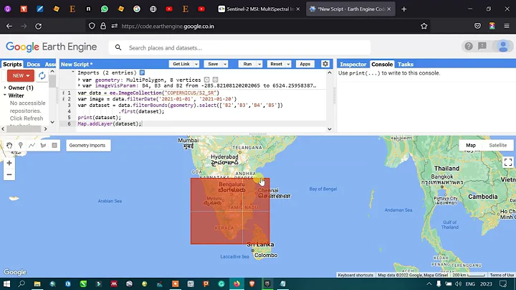Open a new browser tab
The width and height of the screenshot is (516, 290).
(403, 9)
